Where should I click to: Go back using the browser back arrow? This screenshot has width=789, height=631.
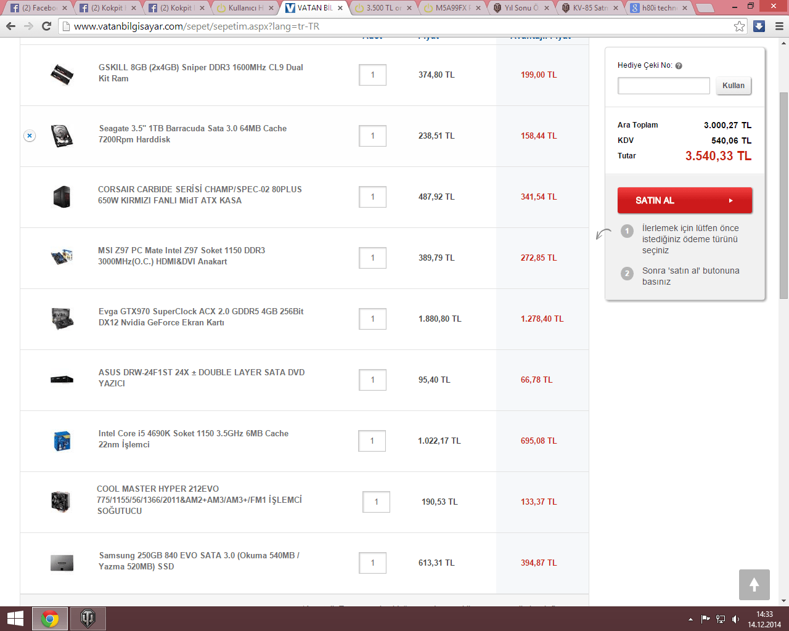point(10,26)
